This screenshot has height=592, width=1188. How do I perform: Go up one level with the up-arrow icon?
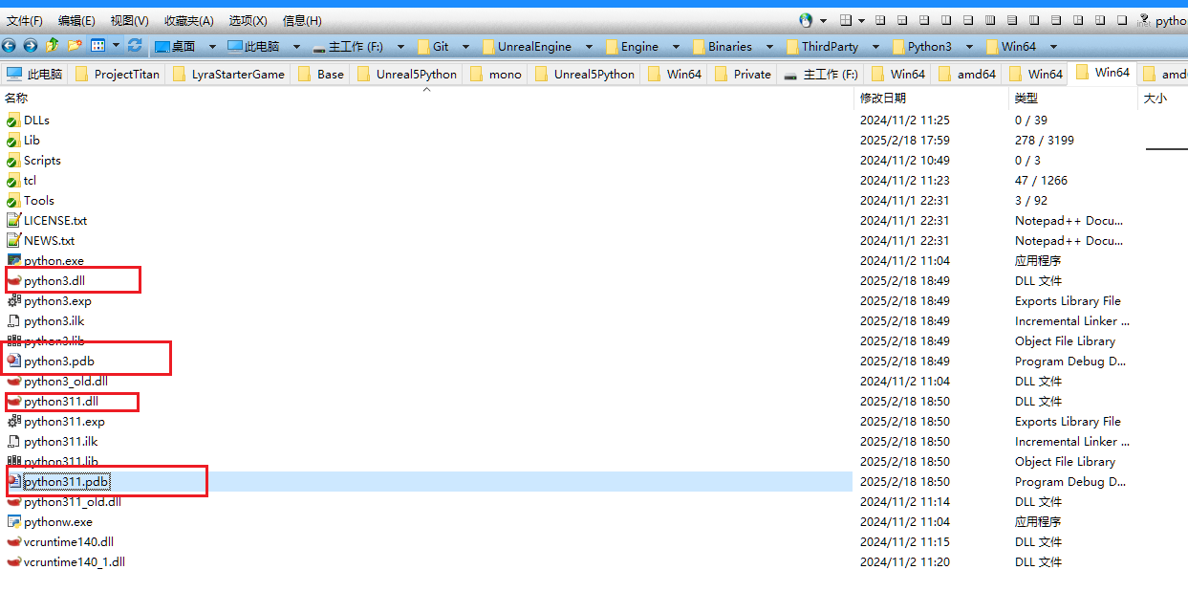[x=53, y=45]
